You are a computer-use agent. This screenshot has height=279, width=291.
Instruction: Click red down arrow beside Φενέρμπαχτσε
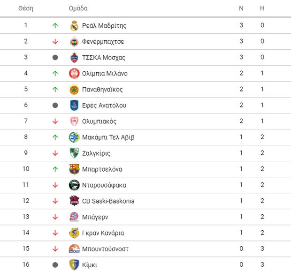(x=55, y=41)
